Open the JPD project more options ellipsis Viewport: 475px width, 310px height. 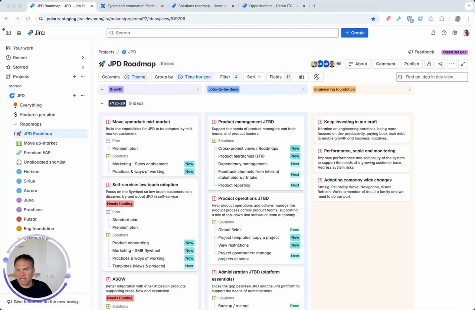(83, 96)
